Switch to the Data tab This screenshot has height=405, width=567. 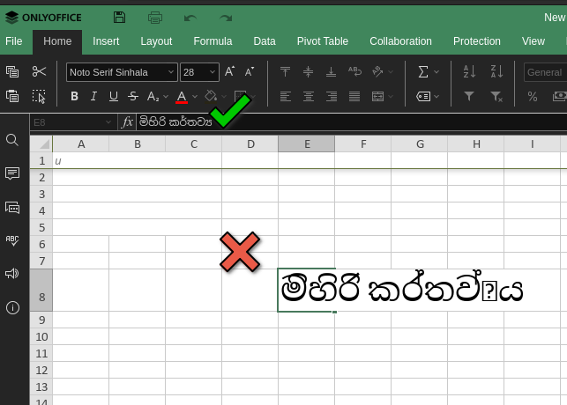coord(265,41)
